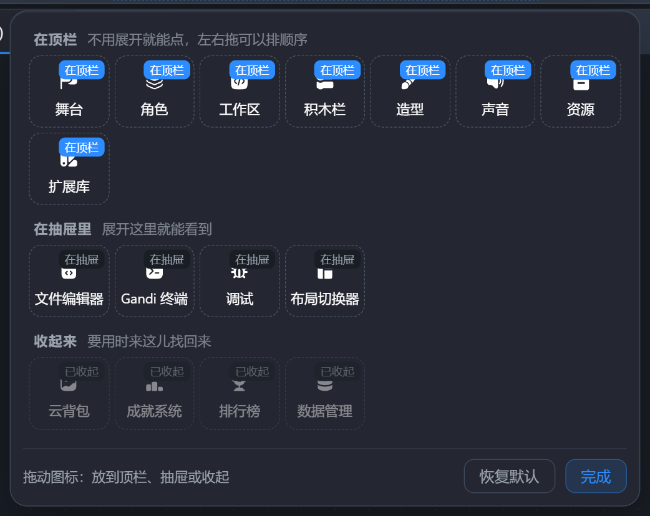
Task: Select the 积木栏 blocks card
Action: pyautogui.click(x=325, y=92)
